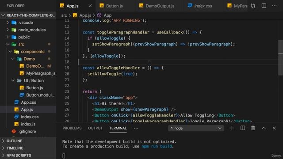
Task: Click the App.js breadcrumb segment
Action: 85,15
